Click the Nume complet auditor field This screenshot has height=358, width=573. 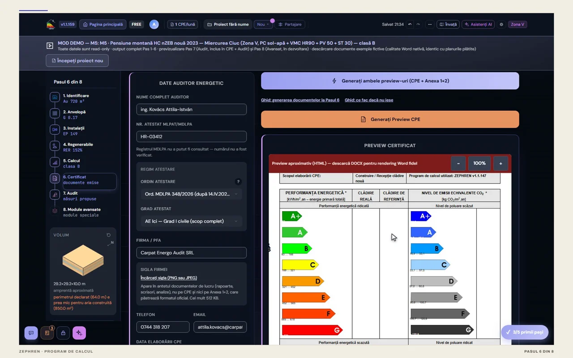(192, 109)
